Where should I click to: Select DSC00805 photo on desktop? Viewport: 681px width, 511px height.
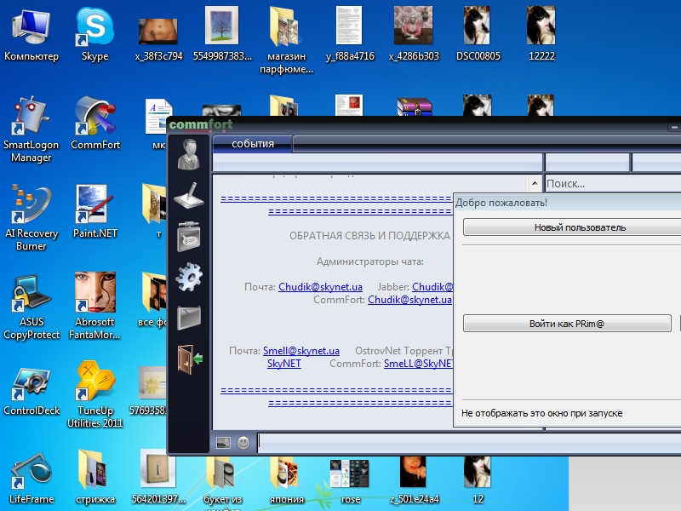pos(478,34)
